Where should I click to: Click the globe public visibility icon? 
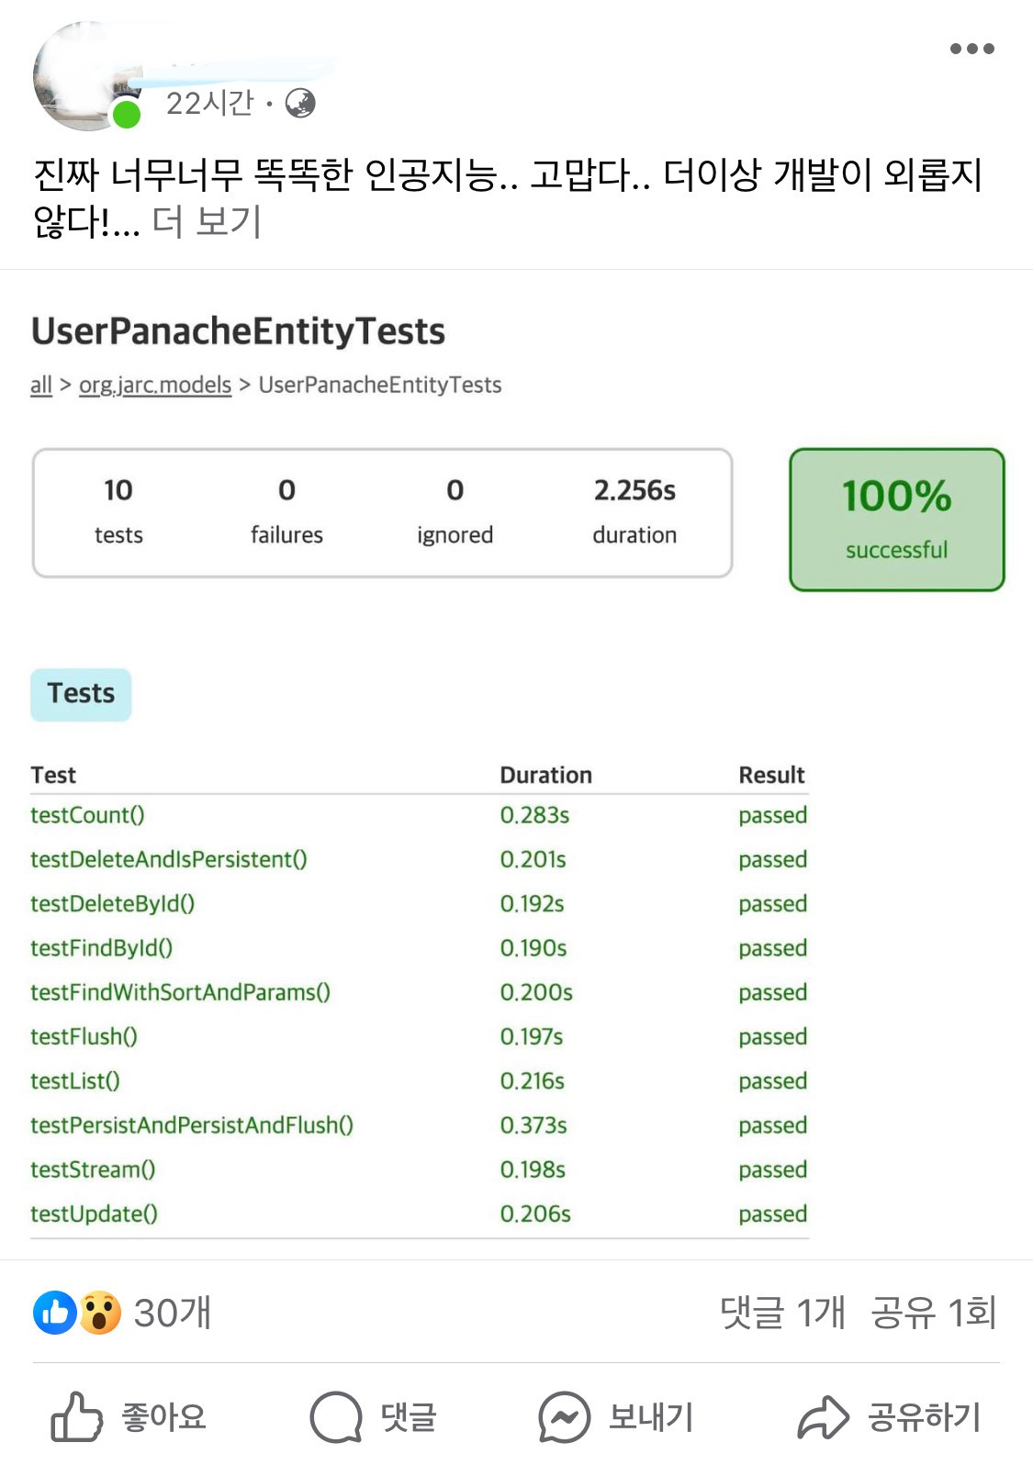point(300,104)
